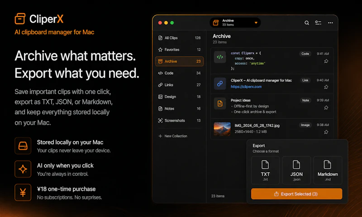Open the Screenshots collection
The image size is (362, 217).
tap(179, 120)
